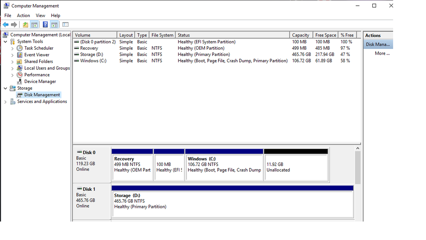Screen dimensions: 426x240
Task: Sort by the Free Space column header
Action: [326, 35]
